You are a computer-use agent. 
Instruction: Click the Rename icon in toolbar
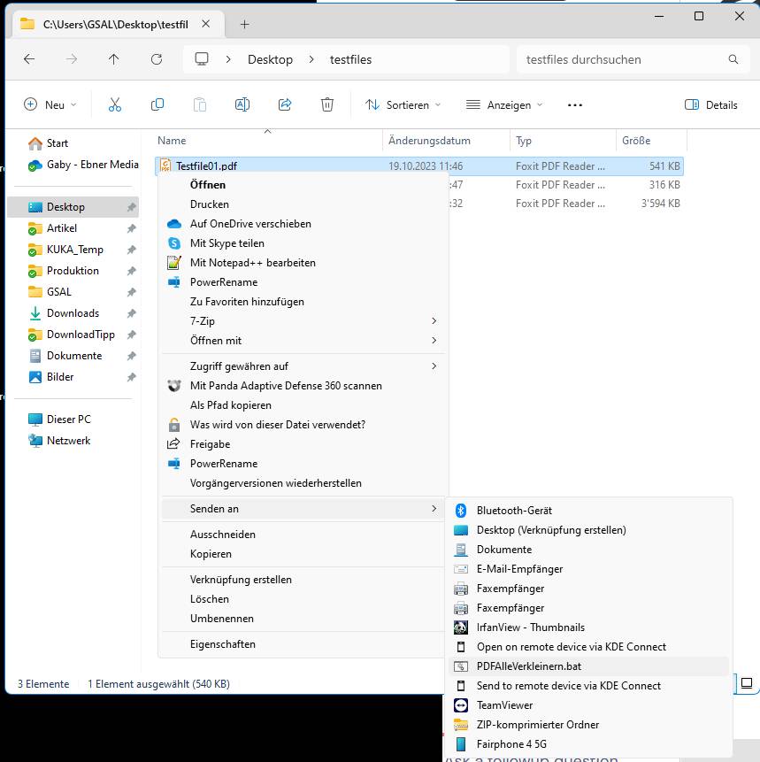click(242, 104)
